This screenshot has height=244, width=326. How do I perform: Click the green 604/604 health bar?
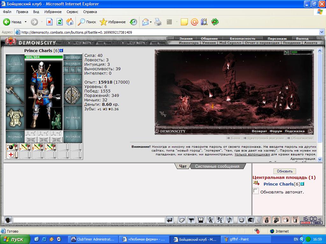pyautogui.click(x=44, y=57)
